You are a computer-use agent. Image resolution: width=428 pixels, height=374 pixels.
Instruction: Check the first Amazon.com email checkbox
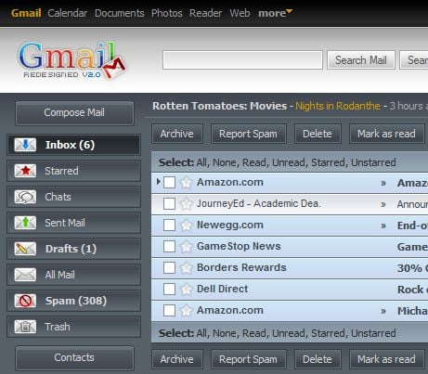(x=169, y=182)
